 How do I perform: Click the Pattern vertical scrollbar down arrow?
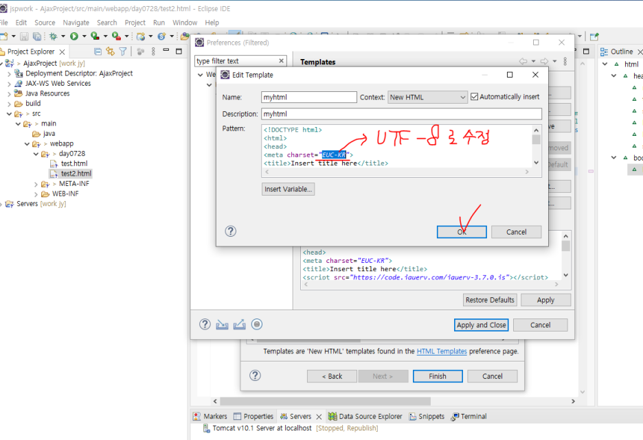pyautogui.click(x=536, y=163)
